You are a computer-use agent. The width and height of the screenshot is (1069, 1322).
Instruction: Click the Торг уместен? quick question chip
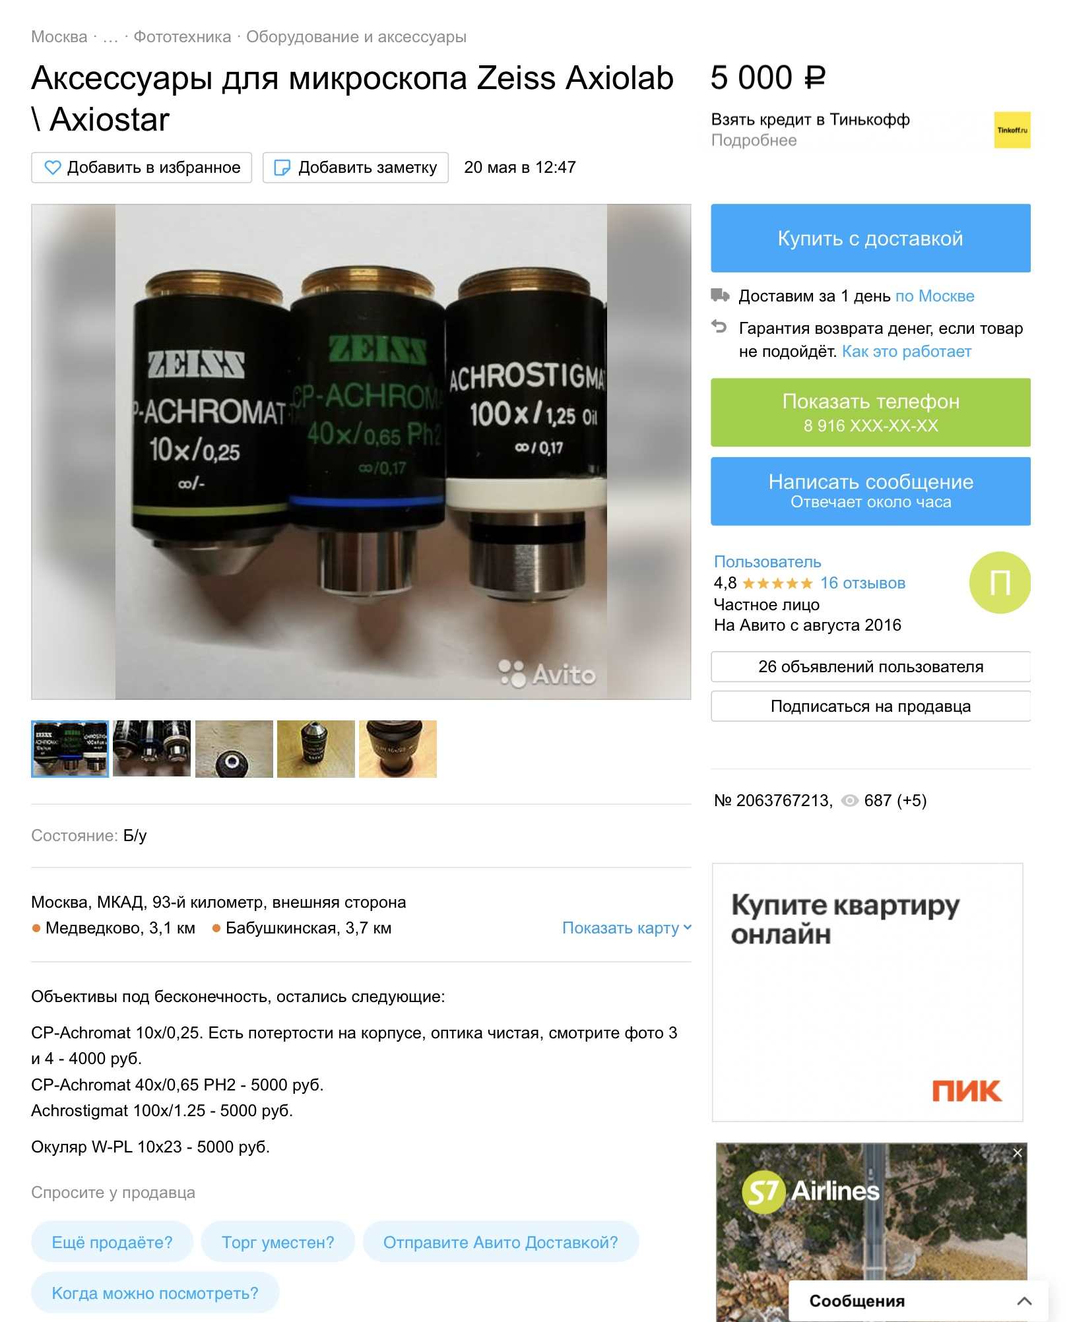click(278, 1242)
